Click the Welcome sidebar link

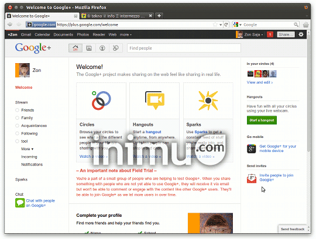click(x=24, y=87)
